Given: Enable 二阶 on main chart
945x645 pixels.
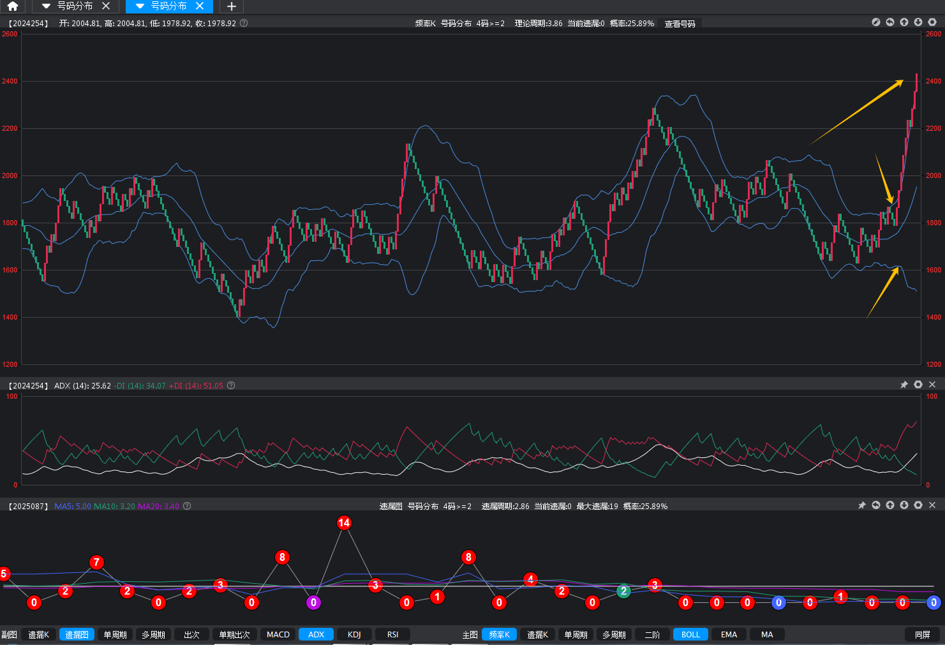Looking at the screenshot, I should pyautogui.click(x=653, y=635).
